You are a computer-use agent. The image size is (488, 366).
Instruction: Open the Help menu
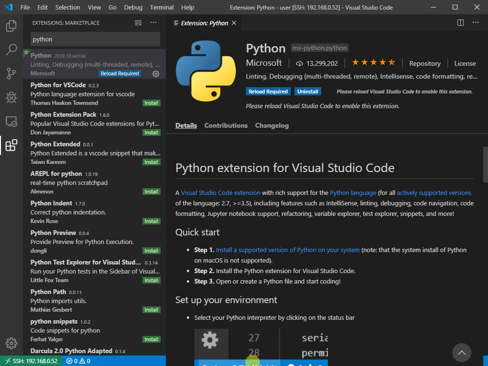click(x=187, y=7)
